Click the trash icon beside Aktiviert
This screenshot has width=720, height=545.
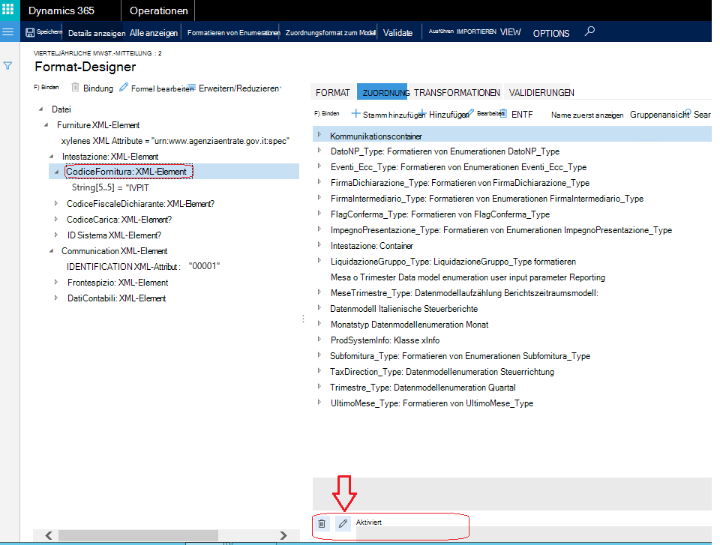[x=322, y=523]
